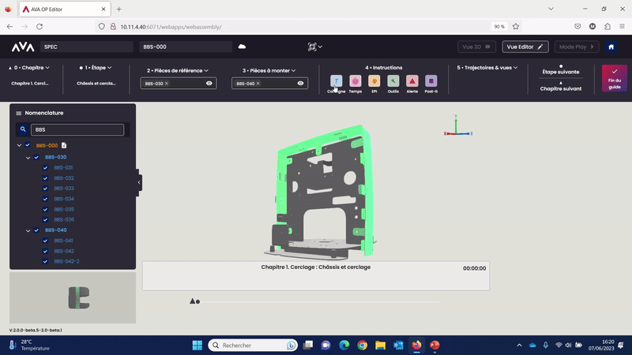Select BBS-041 in the tree
Screen dimensions: 632x355
click(x=64, y=241)
